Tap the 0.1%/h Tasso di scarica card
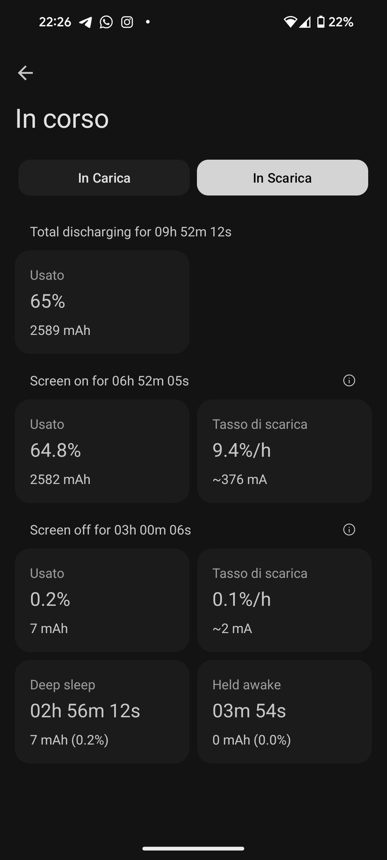The width and height of the screenshot is (387, 860). click(284, 600)
